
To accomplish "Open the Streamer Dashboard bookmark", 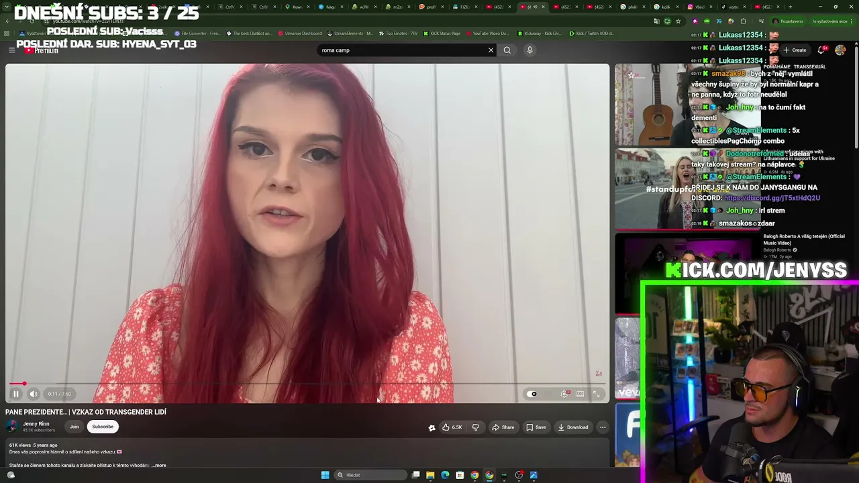I will (x=300, y=34).
